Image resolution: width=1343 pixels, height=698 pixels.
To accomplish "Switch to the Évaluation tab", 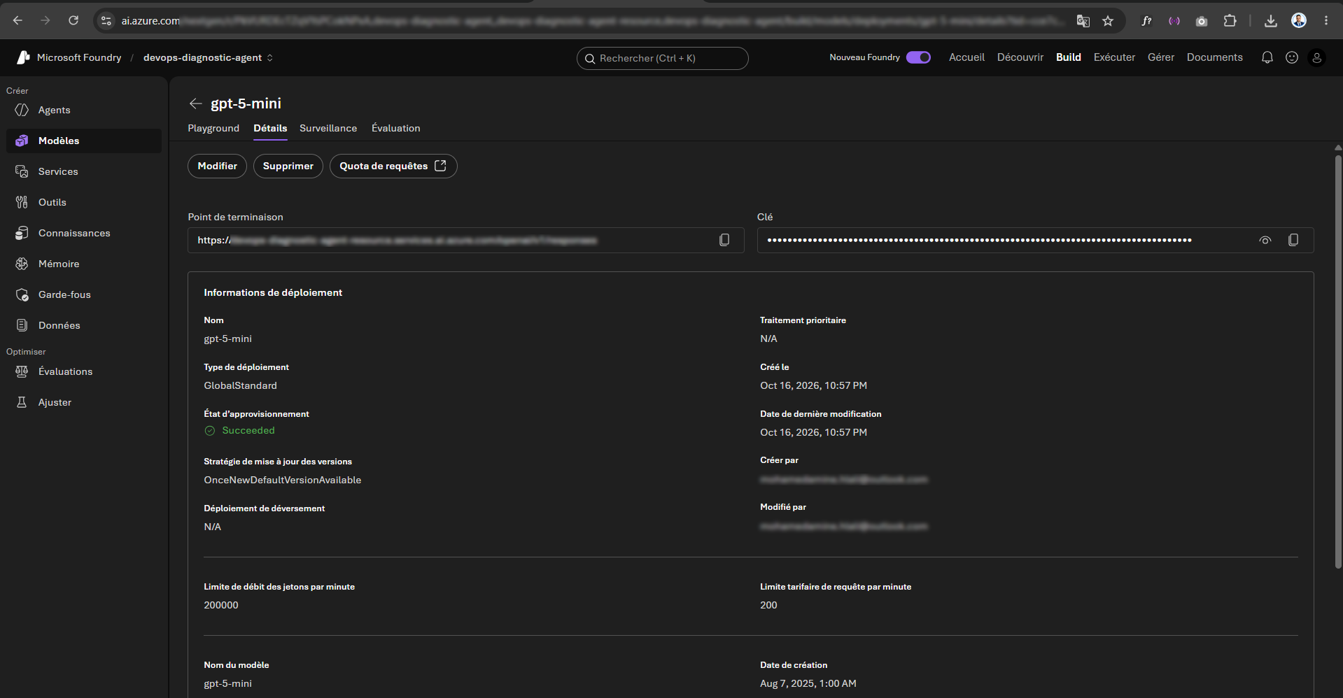I will 396,128.
